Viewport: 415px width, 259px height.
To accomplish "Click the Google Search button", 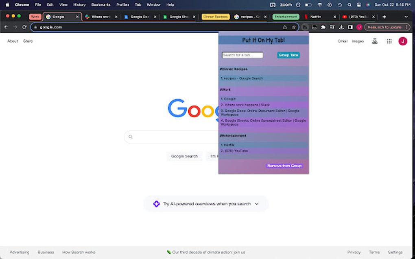I will click(x=184, y=156).
